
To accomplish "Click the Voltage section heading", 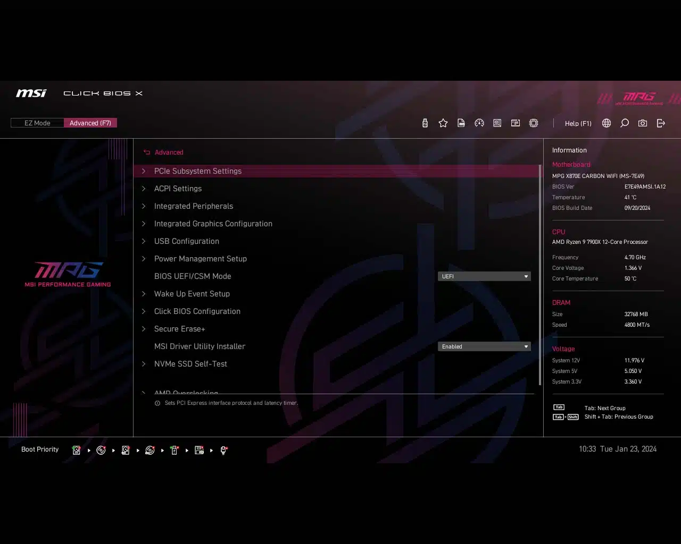I will 563,349.
